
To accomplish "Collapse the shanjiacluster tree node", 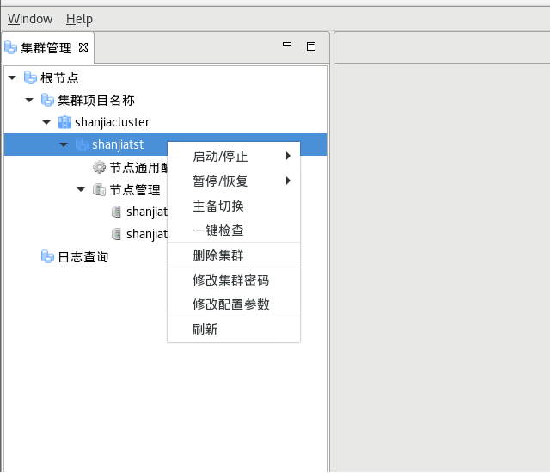I will coord(46,123).
